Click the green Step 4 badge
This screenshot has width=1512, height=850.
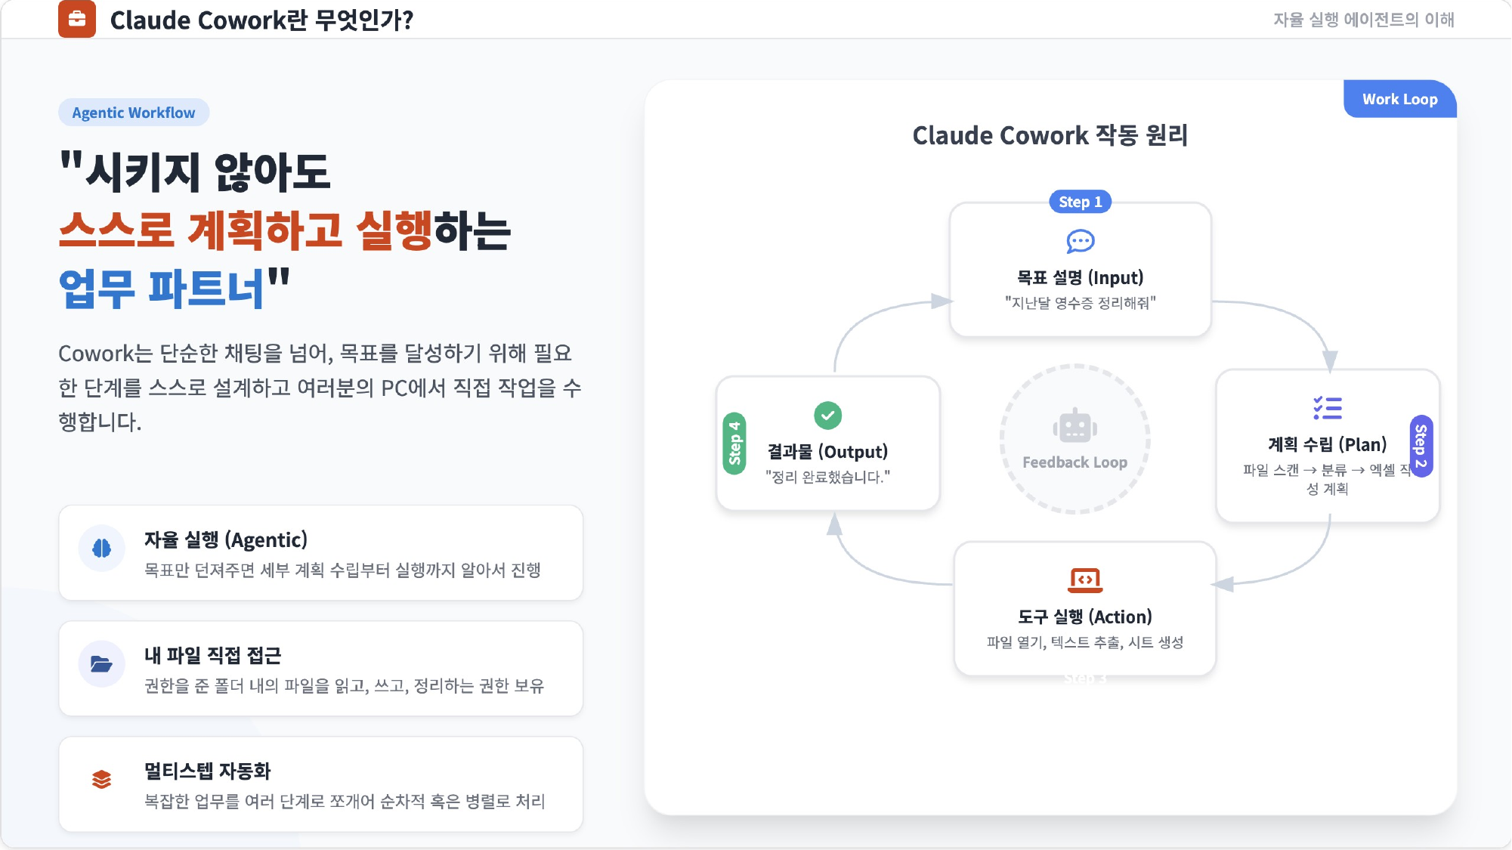pyautogui.click(x=734, y=444)
